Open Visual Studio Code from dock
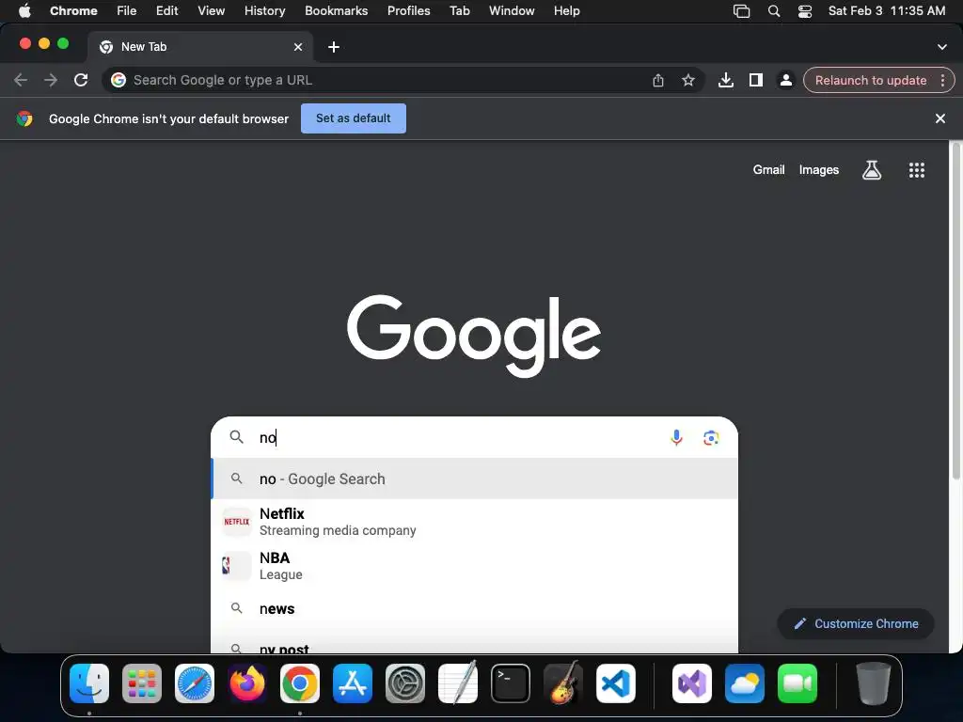Image resolution: width=963 pixels, height=722 pixels. tap(616, 683)
